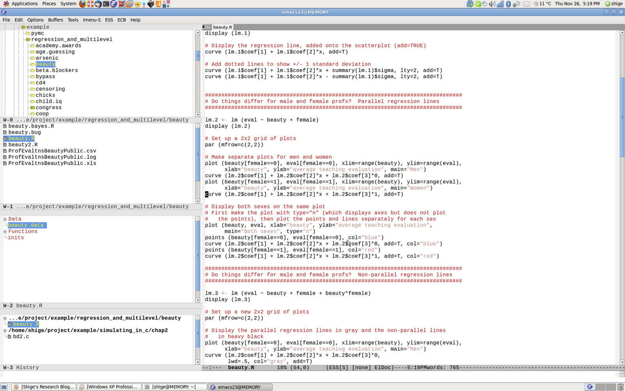Image resolution: width=625 pixels, height=391 pixels.
Task: Open the red calendar date icon
Action: (x=121, y=4)
